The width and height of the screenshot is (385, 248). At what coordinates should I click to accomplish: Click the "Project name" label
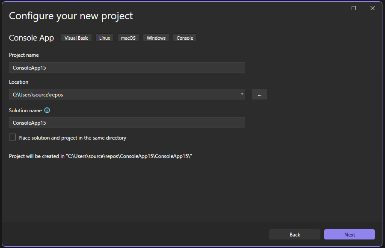click(24, 55)
